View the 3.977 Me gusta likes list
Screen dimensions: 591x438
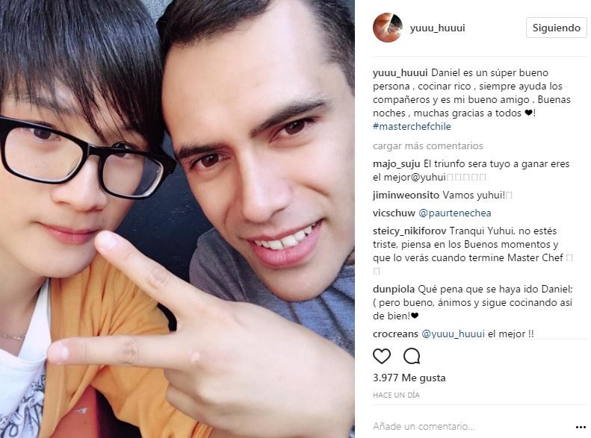pos(409,378)
